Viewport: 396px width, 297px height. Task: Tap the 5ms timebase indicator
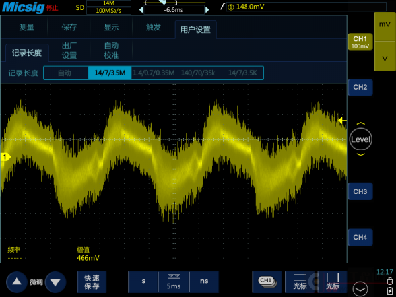tap(174, 282)
